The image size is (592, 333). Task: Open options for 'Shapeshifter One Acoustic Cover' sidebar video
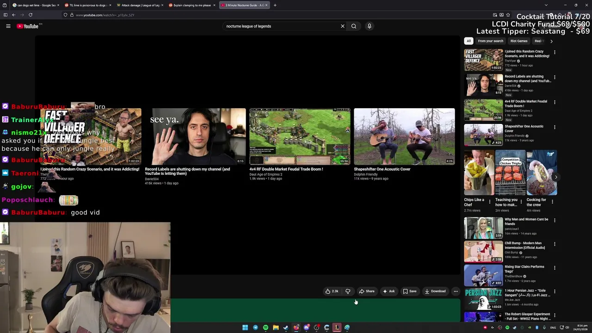[x=555, y=127]
